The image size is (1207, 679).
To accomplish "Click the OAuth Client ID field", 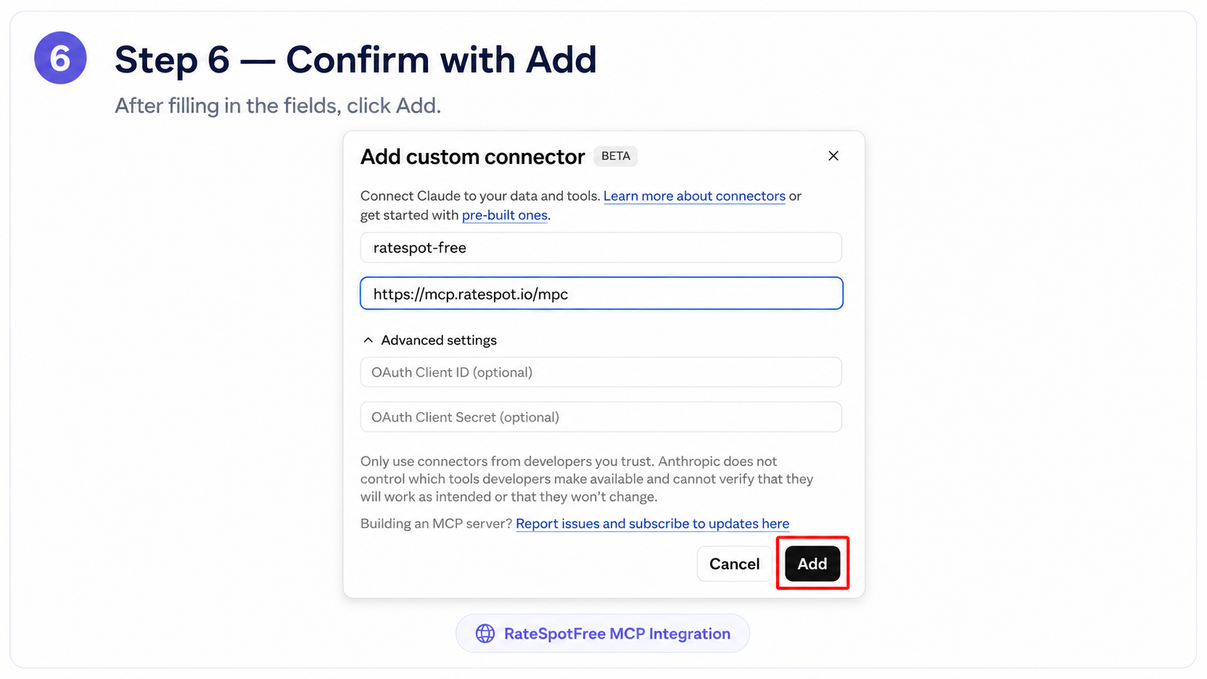I will pyautogui.click(x=601, y=372).
